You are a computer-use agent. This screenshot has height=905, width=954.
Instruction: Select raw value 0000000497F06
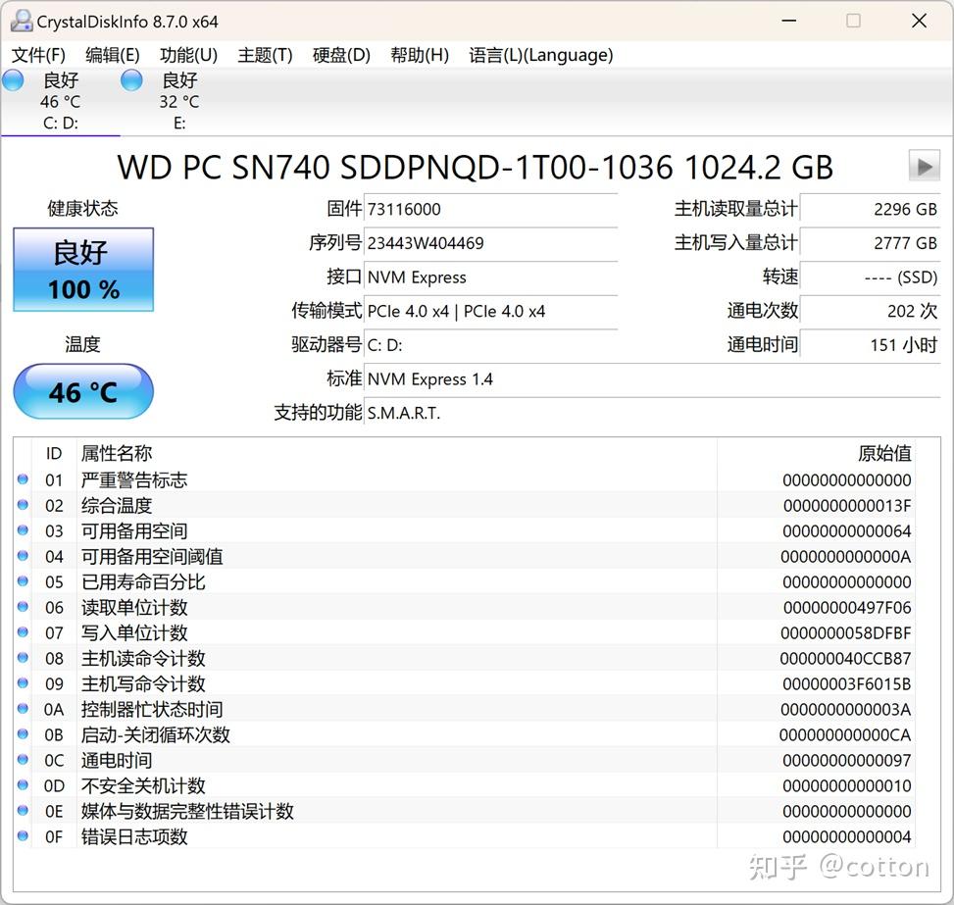point(847,607)
